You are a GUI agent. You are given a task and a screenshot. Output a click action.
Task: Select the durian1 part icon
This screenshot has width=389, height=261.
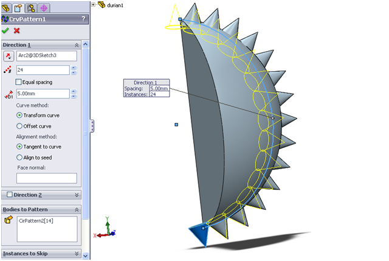point(102,4)
